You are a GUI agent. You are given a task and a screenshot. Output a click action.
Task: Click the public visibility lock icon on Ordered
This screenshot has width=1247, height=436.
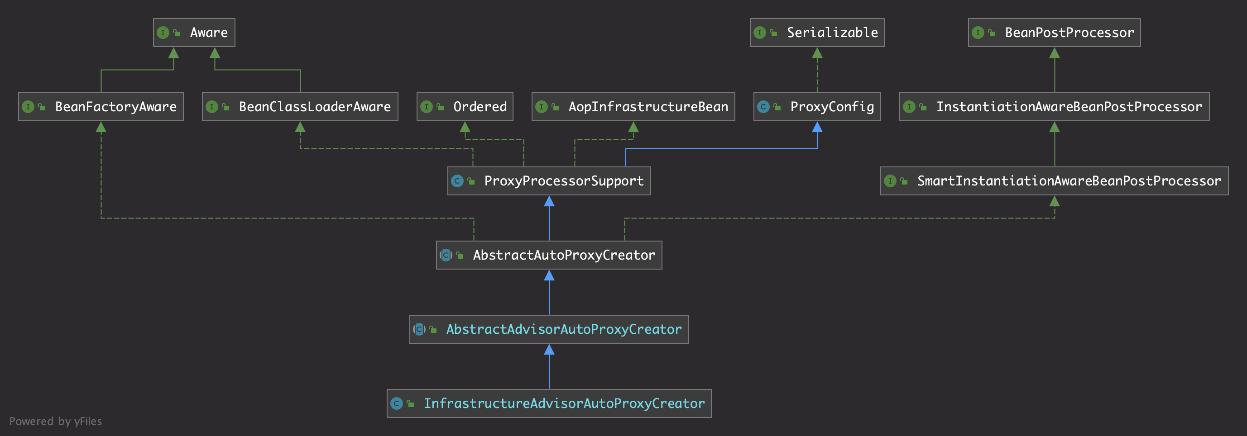tap(440, 107)
